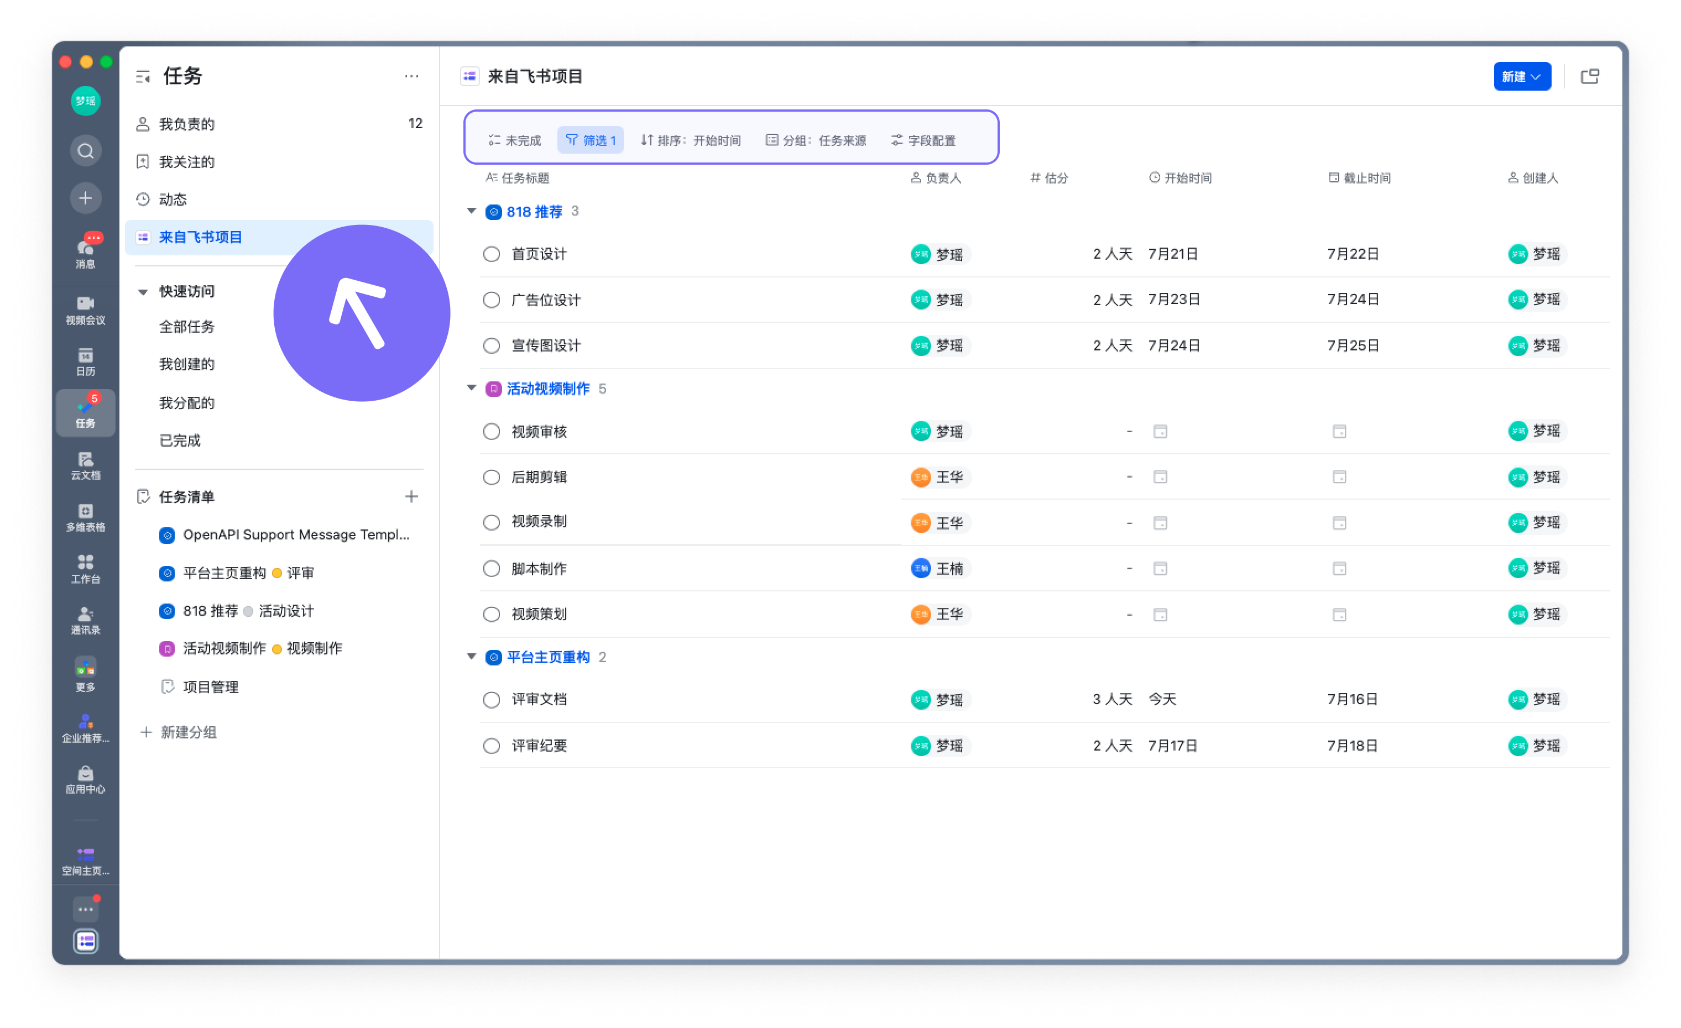
Task: Open the 分组: 任务来源 grouping dropdown
Action: click(816, 140)
